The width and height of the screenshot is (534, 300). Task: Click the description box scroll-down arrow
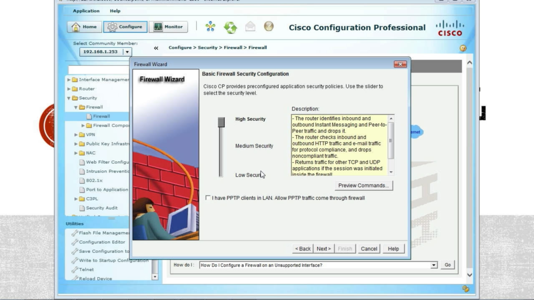pos(391,172)
